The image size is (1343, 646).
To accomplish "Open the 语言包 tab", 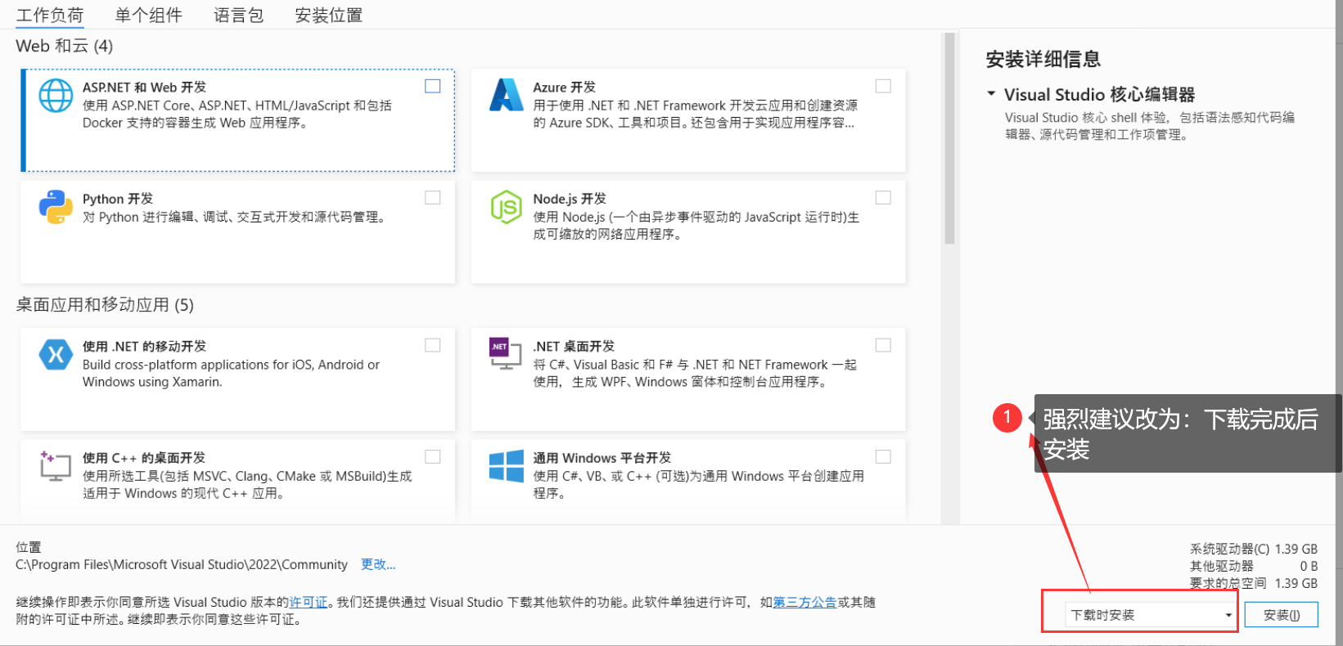I will coord(238,15).
